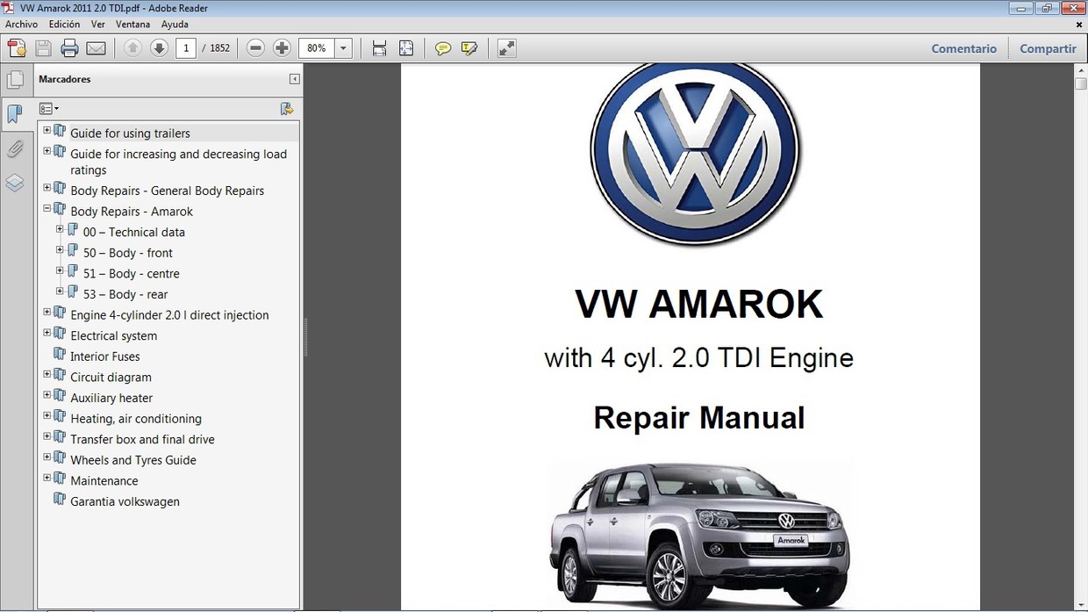
Task: Select 53 – Body - rear bookmark
Action: [125, 294]
